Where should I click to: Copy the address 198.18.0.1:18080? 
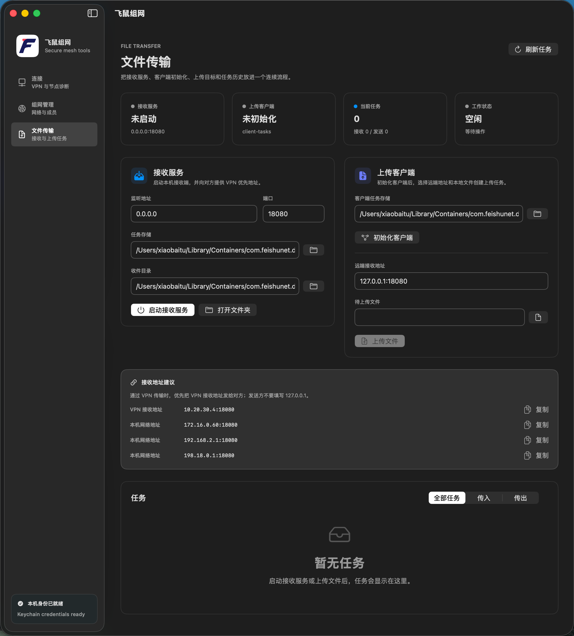[x=536, y=455]
